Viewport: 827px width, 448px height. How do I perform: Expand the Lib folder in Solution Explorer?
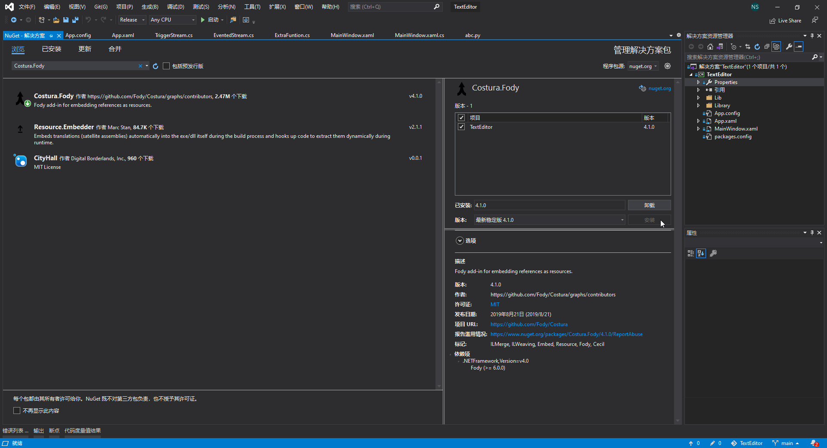[x=698, y=98]
